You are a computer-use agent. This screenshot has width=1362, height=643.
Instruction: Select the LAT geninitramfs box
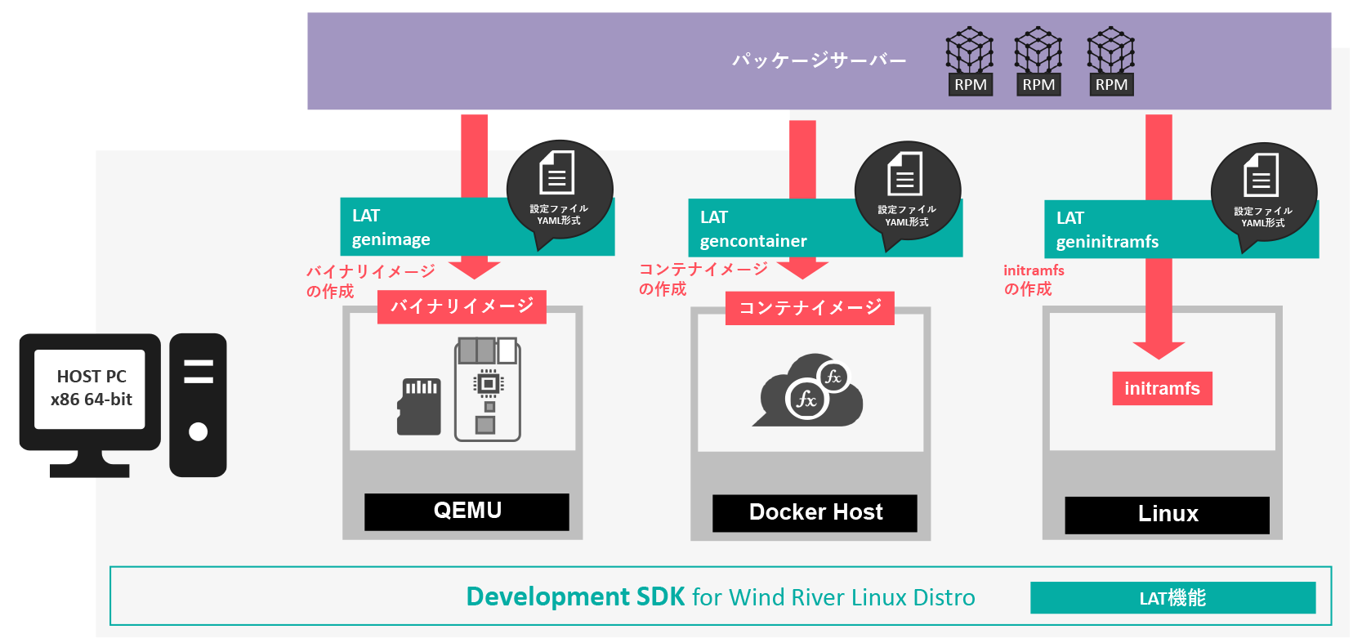coord(1181,230)
